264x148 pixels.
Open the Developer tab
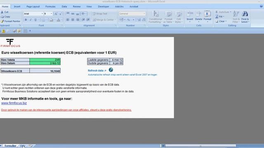[104, 7]
